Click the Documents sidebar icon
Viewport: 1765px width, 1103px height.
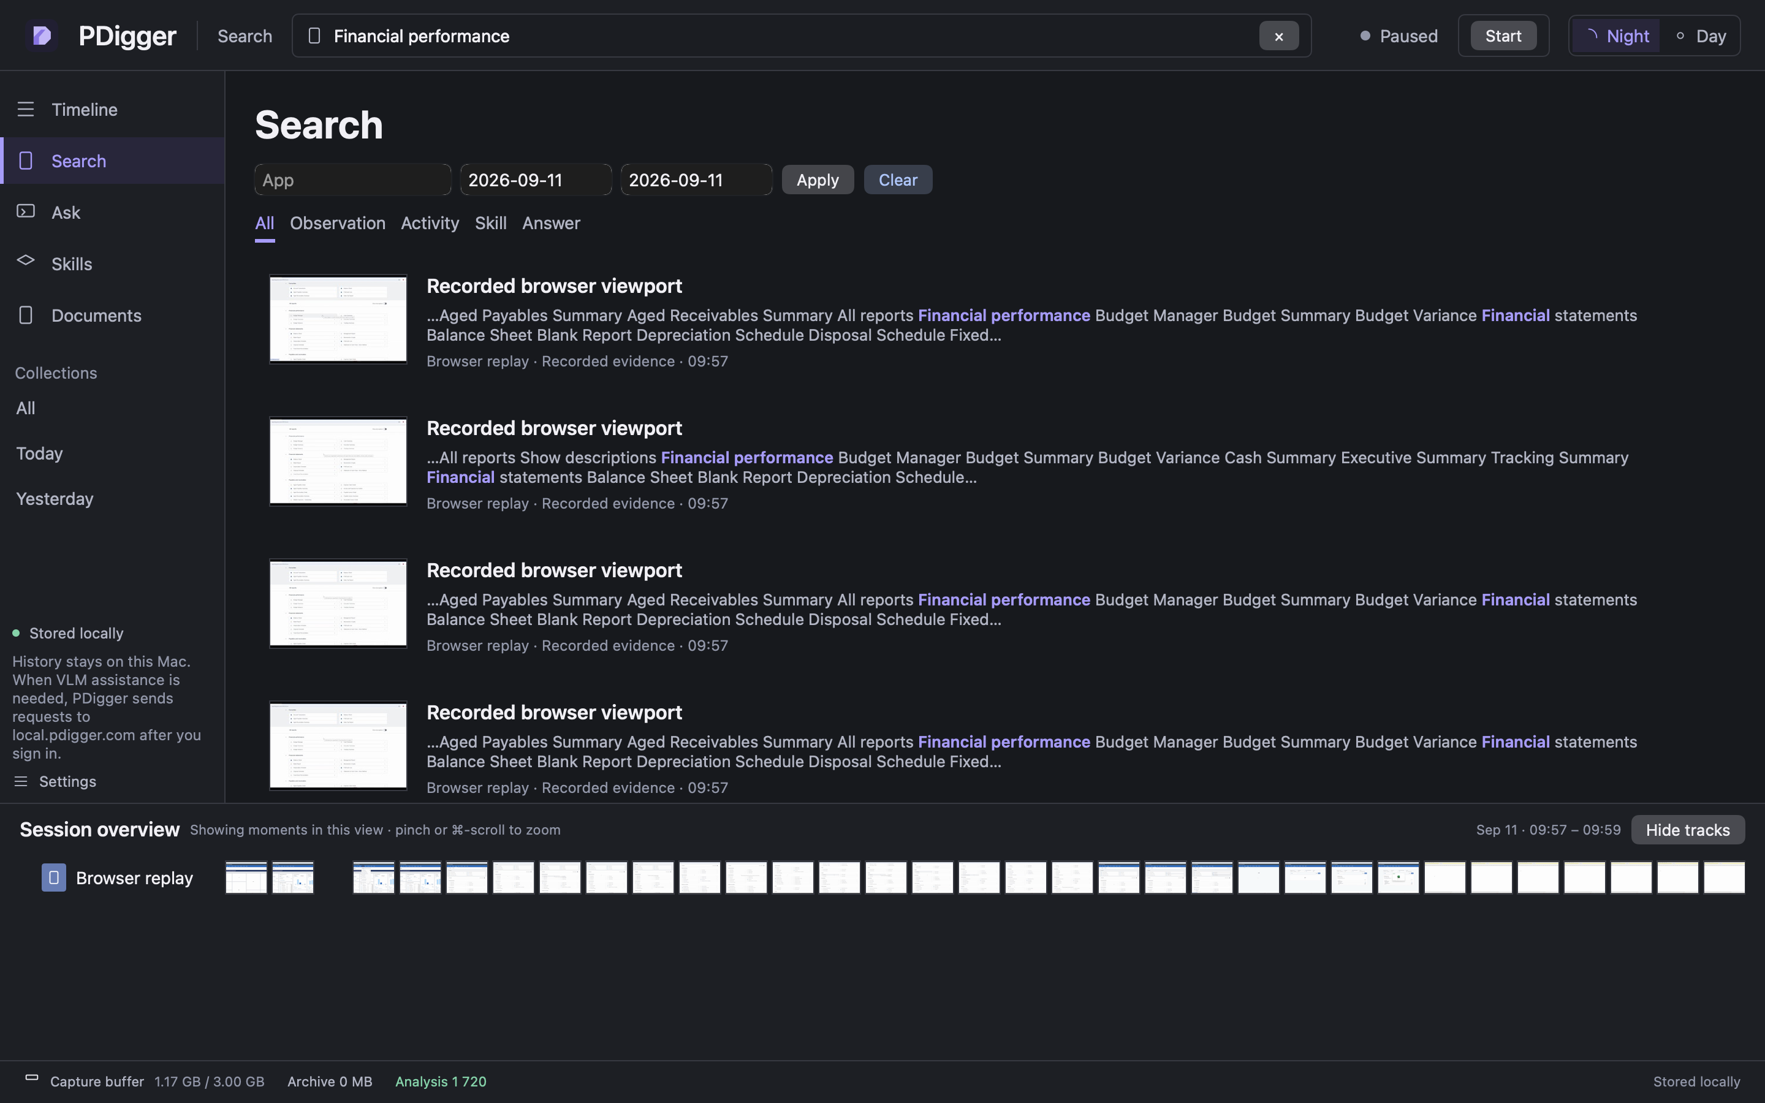click(26, 315)
